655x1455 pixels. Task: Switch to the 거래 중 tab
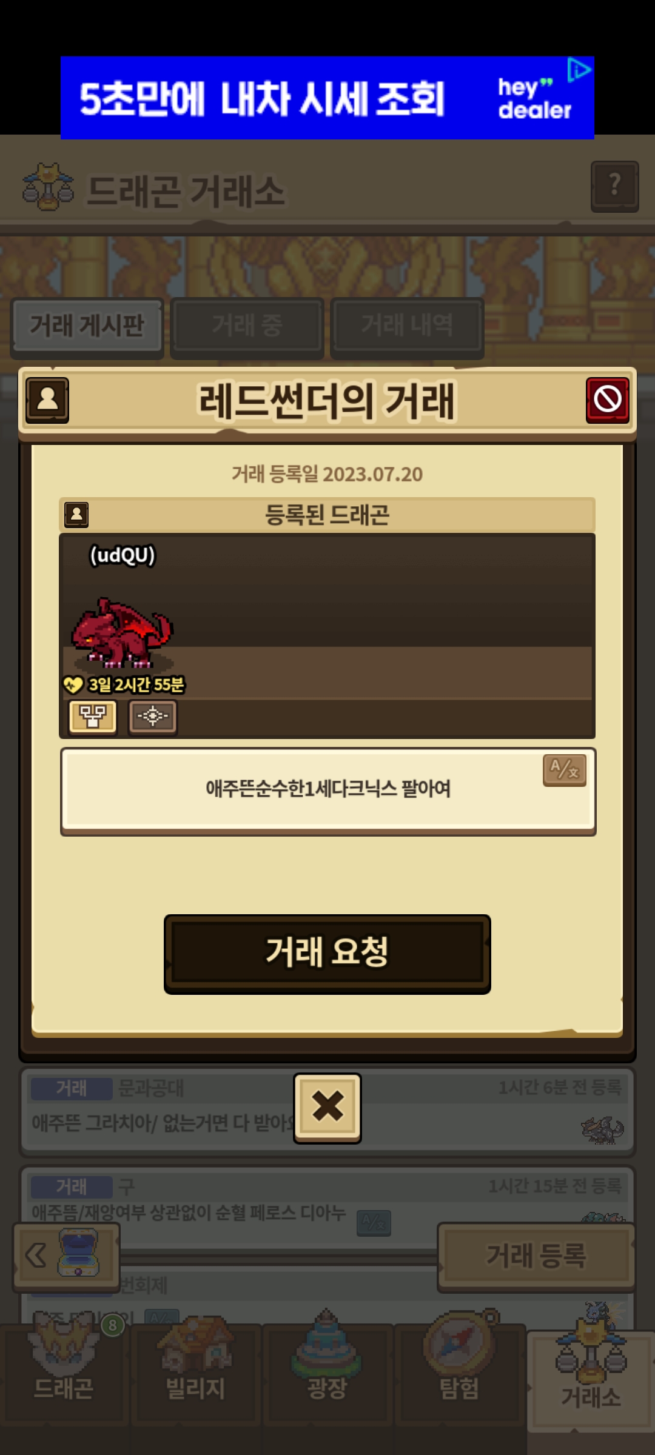[247, 326]
